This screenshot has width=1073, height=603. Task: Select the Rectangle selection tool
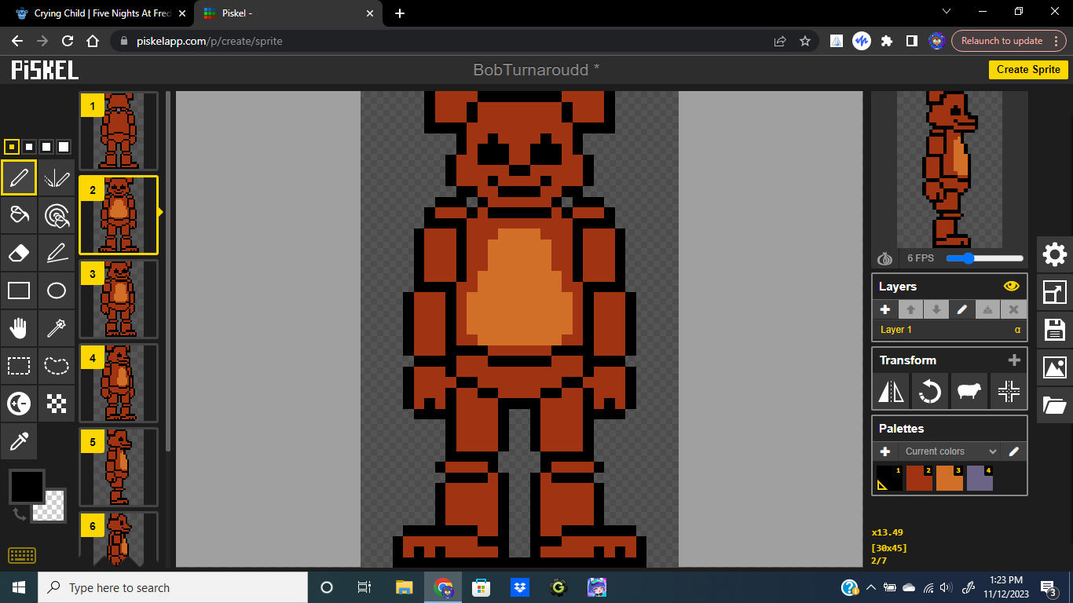[x=19, y=366]
